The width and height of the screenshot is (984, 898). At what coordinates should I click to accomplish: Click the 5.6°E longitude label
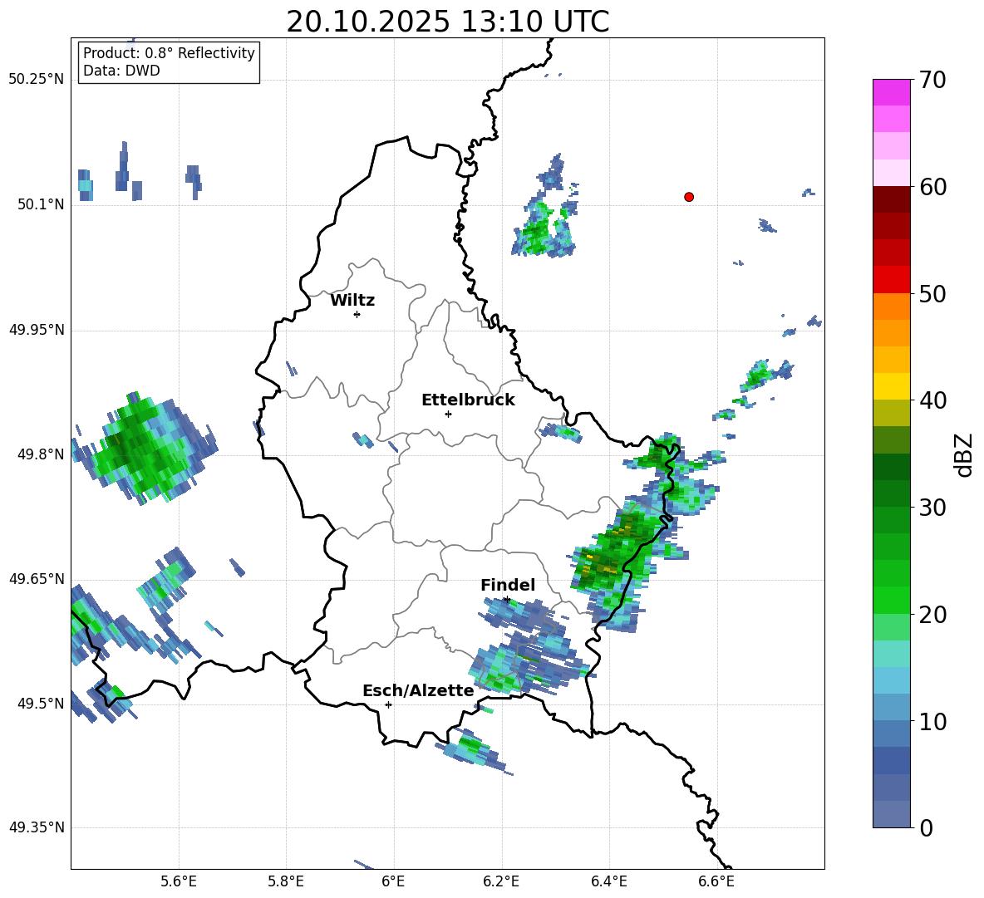tap(179, 881)
